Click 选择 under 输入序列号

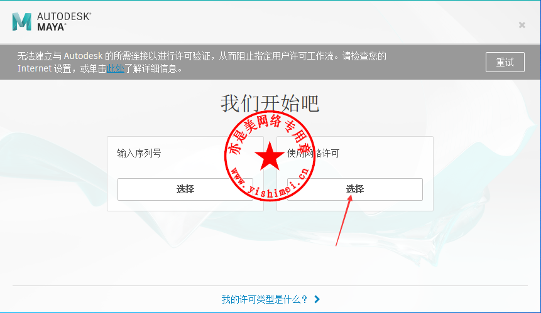(x=185, y=189)
